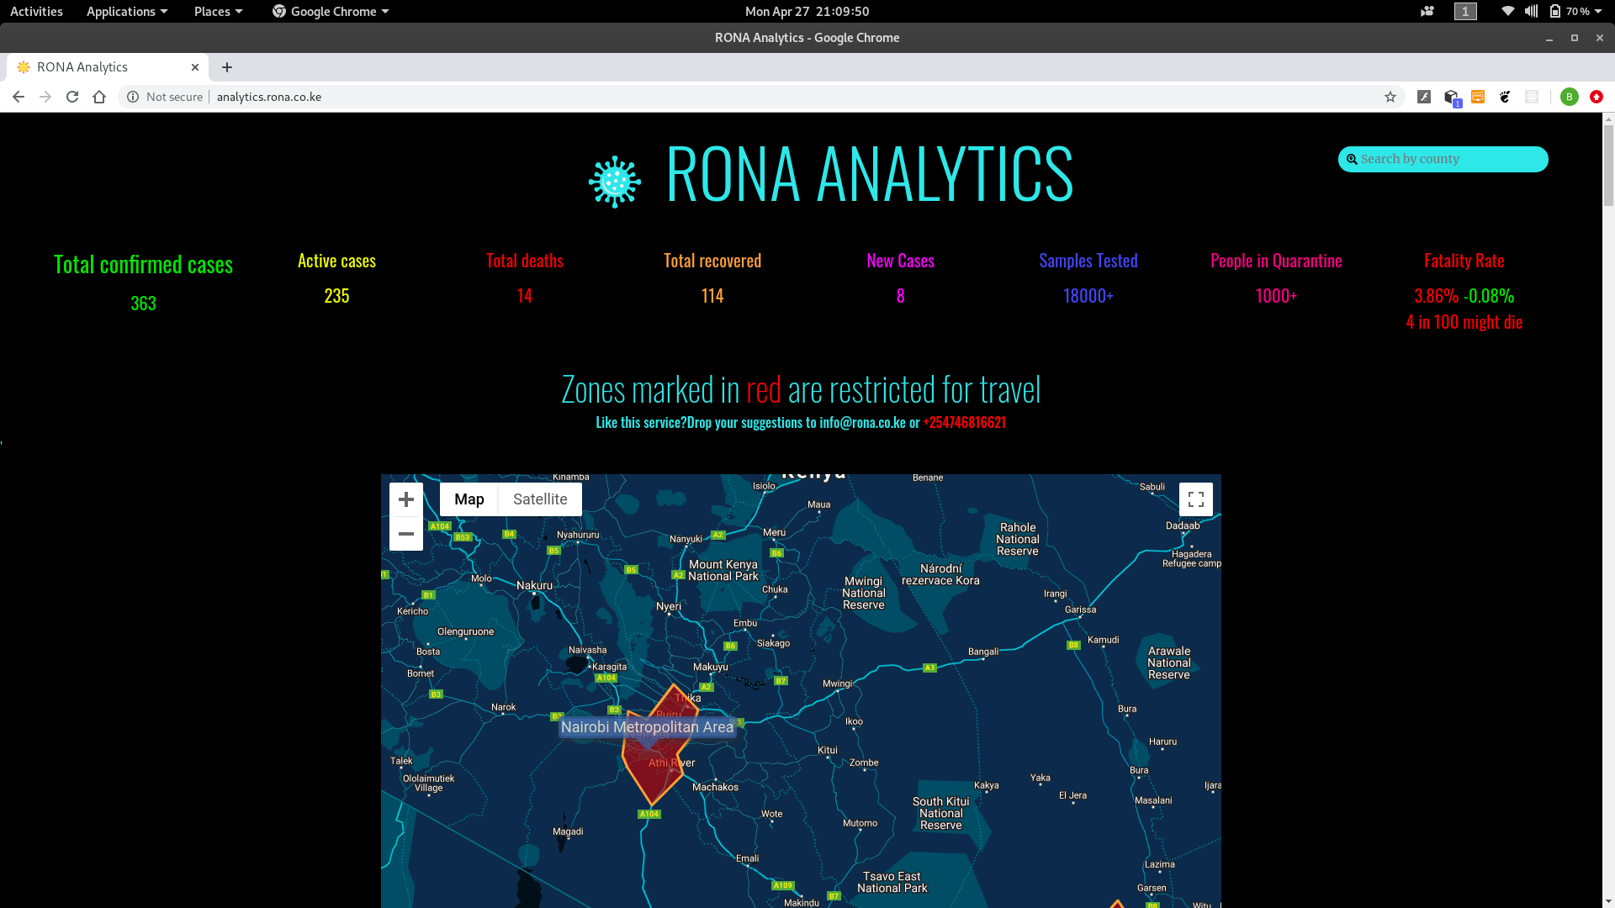Zoom out on the map
Image resolution: width=1615 pixels, height=908 pixels.
[x=406, y=533]
